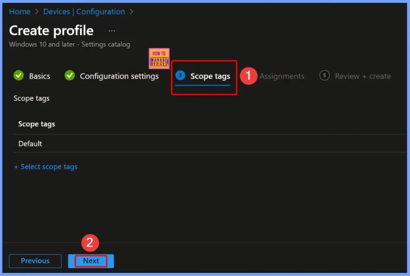
Task: Open the Devices | Configuration breadcrumb
Action: 85,12
